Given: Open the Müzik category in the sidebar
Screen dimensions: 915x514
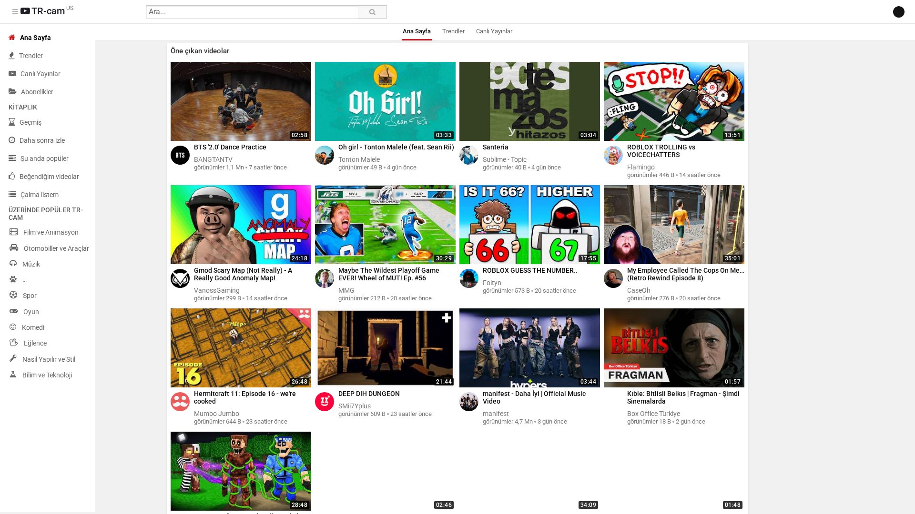Looking at the screenshot, I should (x=31, y=264).
